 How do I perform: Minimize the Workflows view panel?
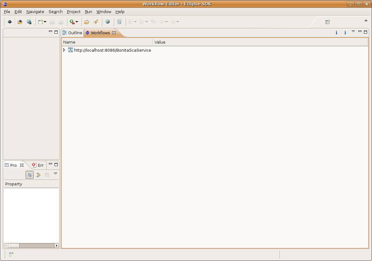[x=360, y=31]
